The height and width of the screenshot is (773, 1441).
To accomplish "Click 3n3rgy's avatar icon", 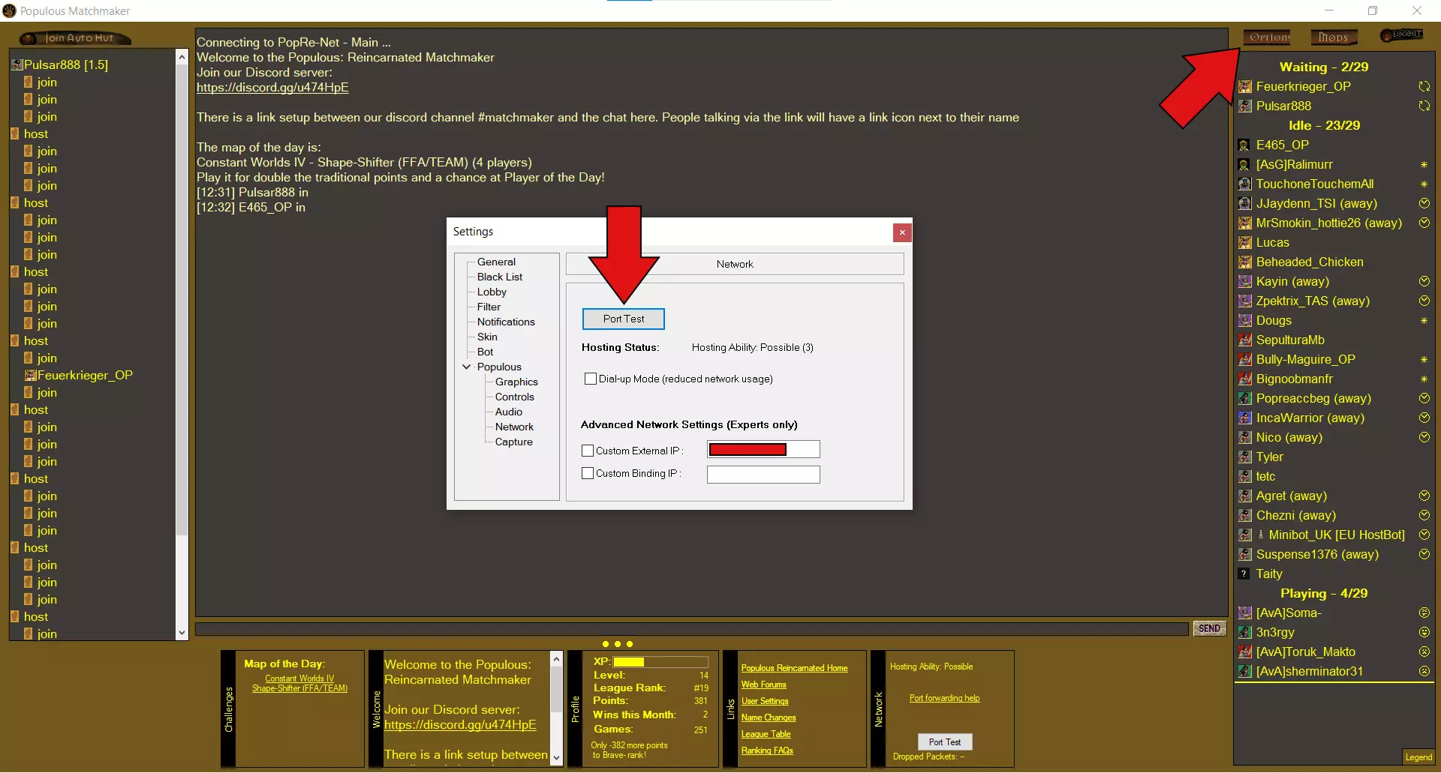I will (1244, 633).
